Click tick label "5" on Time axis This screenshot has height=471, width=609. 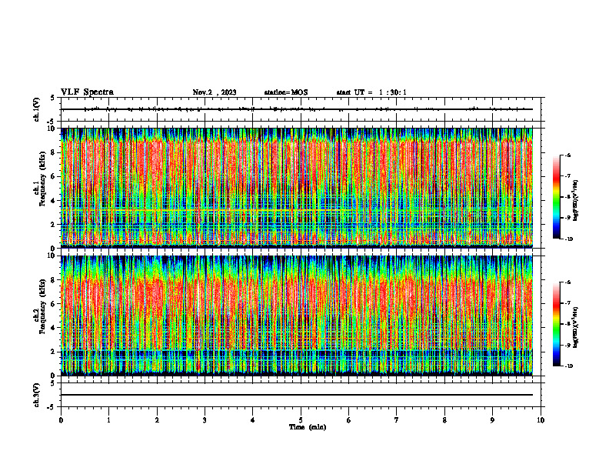coord(301,420)
